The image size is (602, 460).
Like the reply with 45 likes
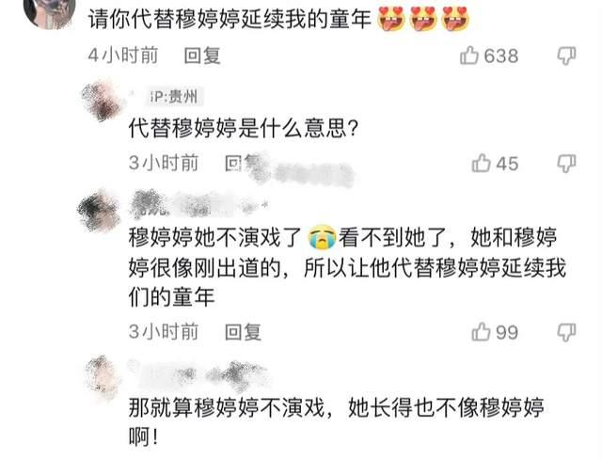click(x=481, y=163)
